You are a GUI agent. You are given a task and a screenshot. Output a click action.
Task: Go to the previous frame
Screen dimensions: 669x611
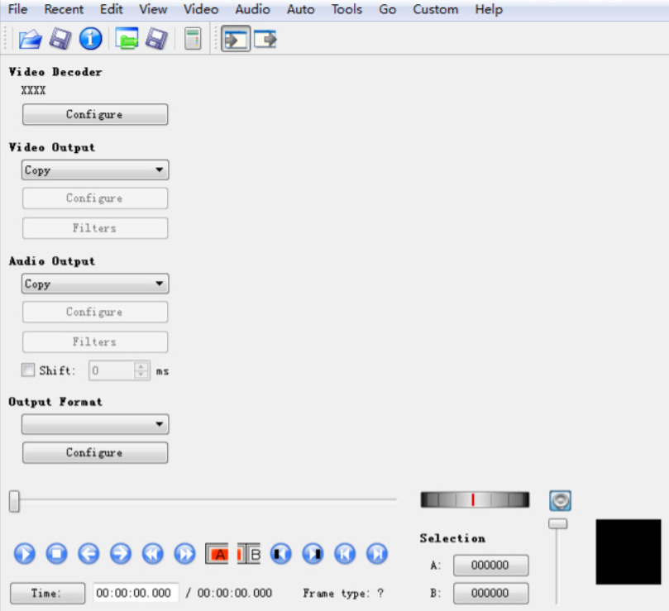pos(88,554)
